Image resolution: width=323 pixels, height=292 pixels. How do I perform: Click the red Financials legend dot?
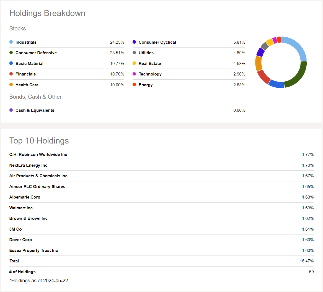coord(11,74)
